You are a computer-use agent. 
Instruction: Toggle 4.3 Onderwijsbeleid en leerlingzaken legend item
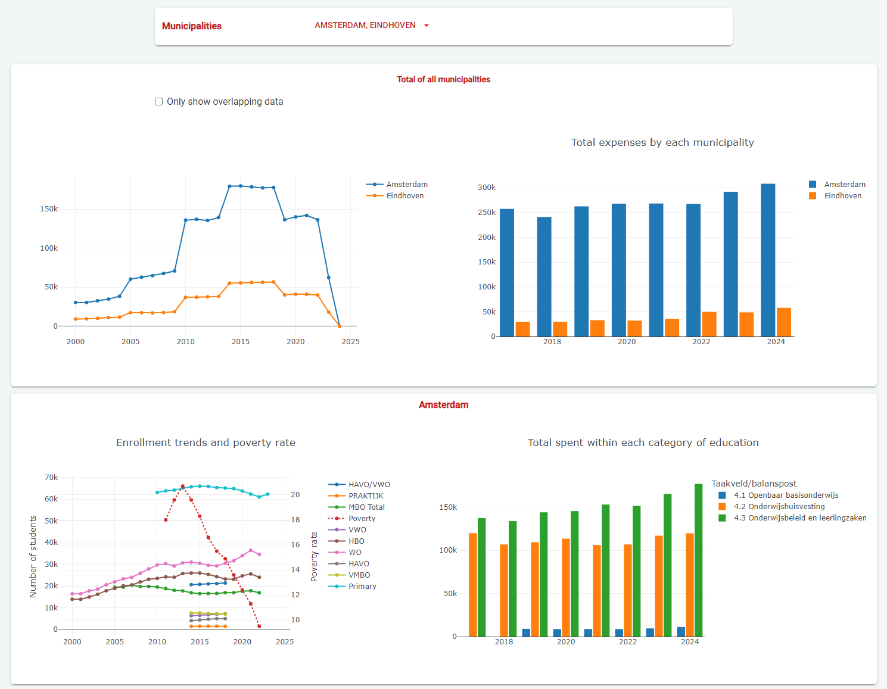click(799, 518)
